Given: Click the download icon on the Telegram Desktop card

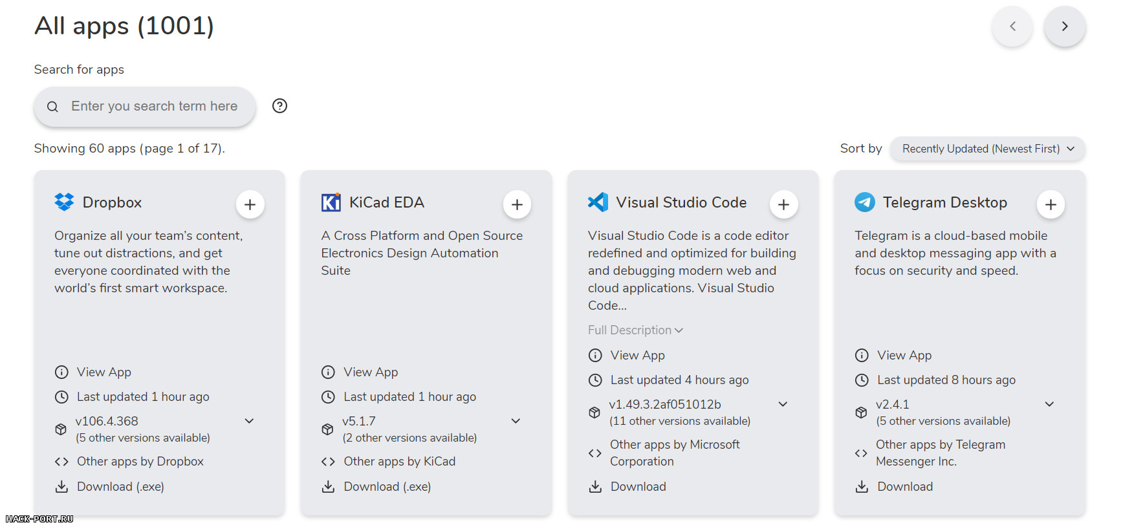Looking at the screenshot, I should click(x=862, y=486).
